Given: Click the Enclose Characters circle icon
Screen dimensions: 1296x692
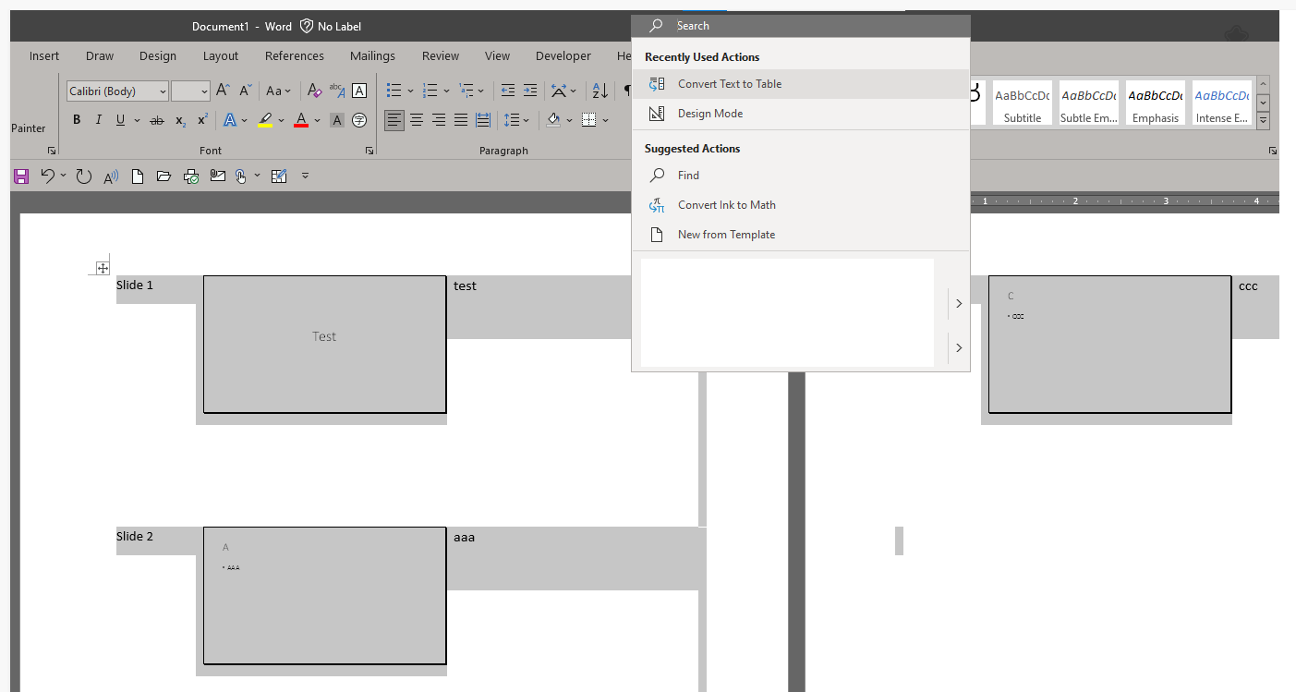Looking at the screenshot, I should point(359,120).
